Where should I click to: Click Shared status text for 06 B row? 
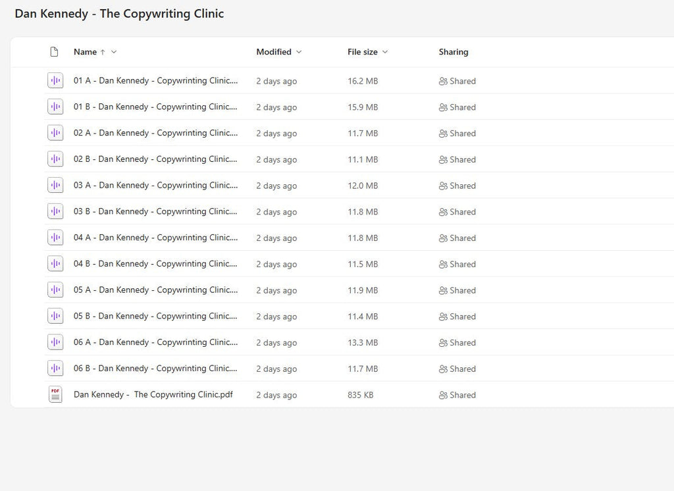click(463, 369)
